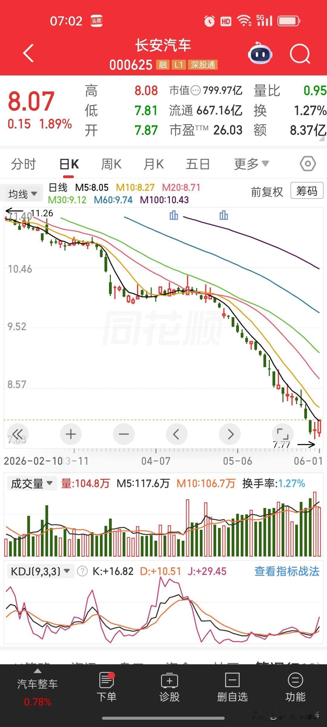Screen dimensions: 327x727
Task: Tap the 同花顺 toutiao status bar icon
Action: [97, 21]
